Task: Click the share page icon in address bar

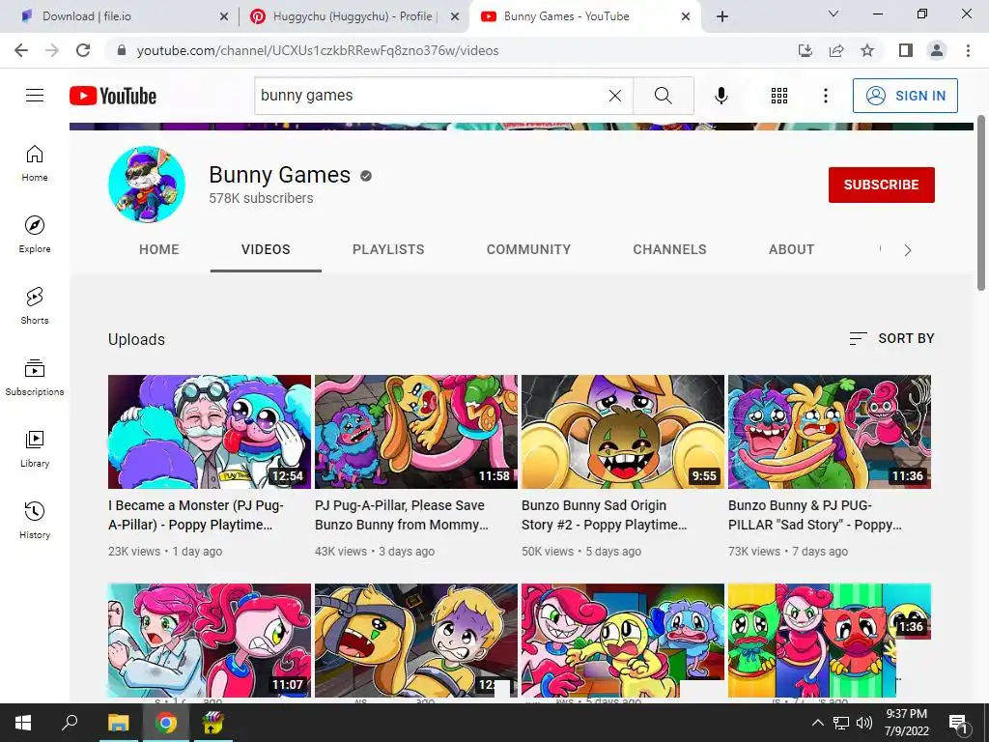Action: pos(836,50)
